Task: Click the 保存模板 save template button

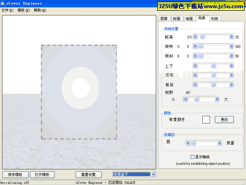Action: [x=16, y=175]
